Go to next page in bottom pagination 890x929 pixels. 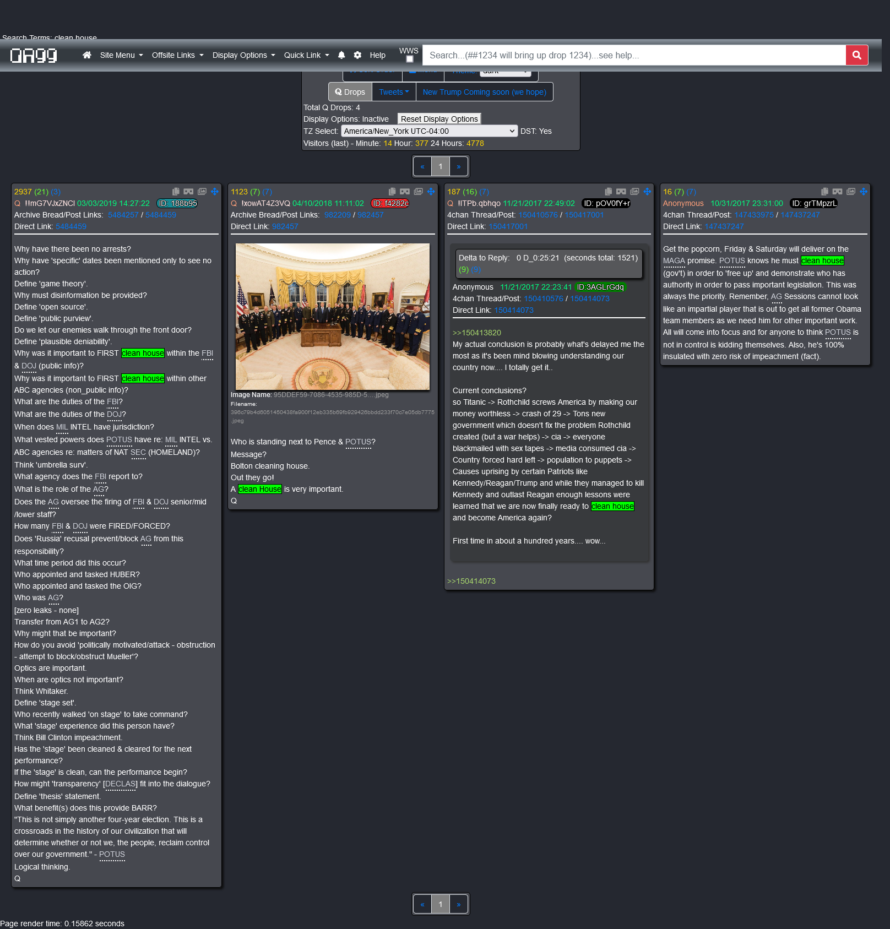459,904
